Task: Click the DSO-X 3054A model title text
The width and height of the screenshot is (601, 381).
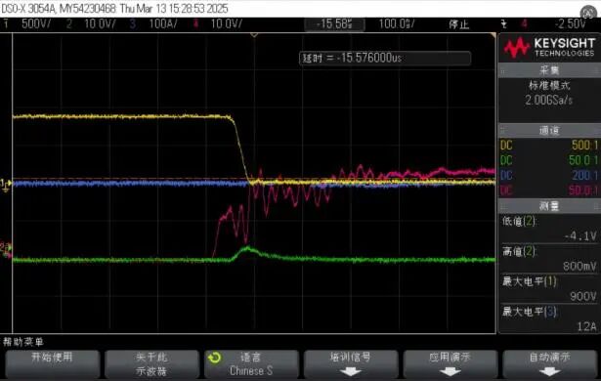Action: pyautogui.click(x=28, y=9)
